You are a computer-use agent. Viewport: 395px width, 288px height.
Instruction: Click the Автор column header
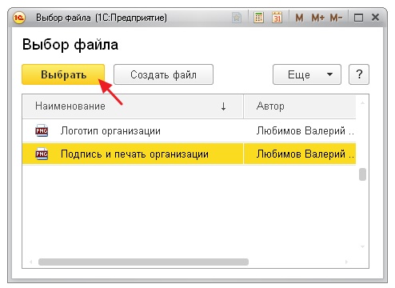click(x=300, y=106)
